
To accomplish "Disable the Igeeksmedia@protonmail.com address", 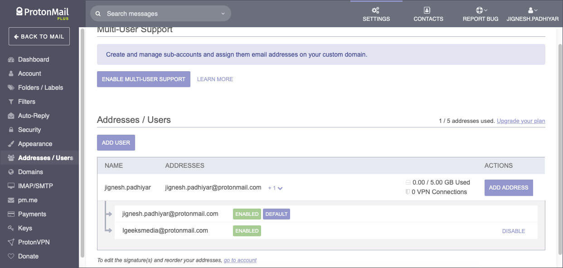I will (x=514, y=231).
